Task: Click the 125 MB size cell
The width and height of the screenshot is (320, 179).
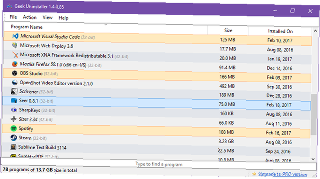Action: [228, 40]
